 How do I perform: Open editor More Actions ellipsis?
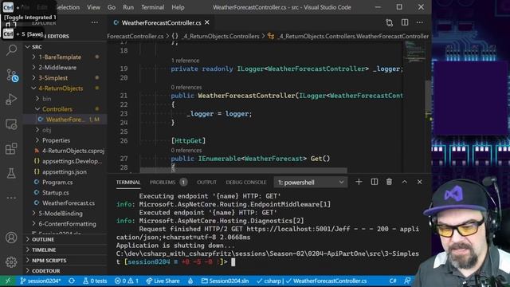click(x=420, y=22)
